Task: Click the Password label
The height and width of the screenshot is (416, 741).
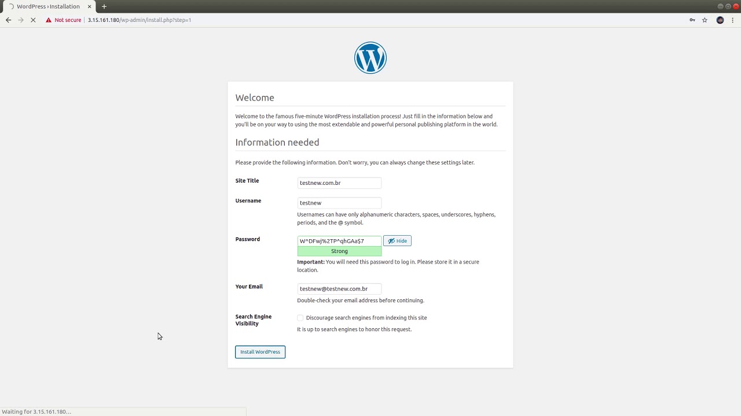Action: click(248, 239)
